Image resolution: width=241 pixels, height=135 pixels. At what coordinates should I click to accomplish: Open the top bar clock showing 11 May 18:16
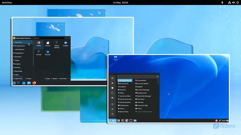(x=120, y=3)
